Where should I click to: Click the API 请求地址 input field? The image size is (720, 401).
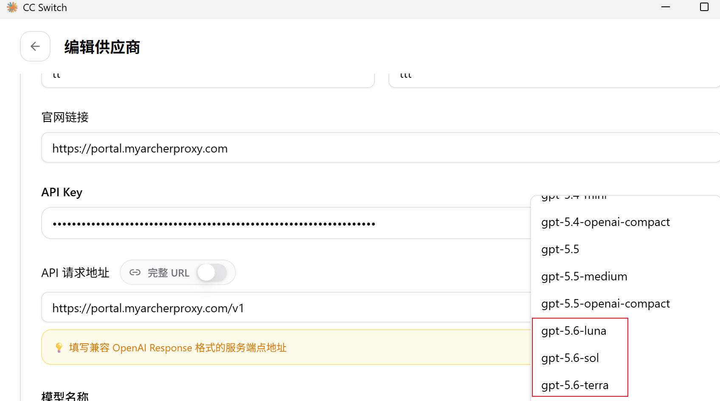tap(286, 307)
